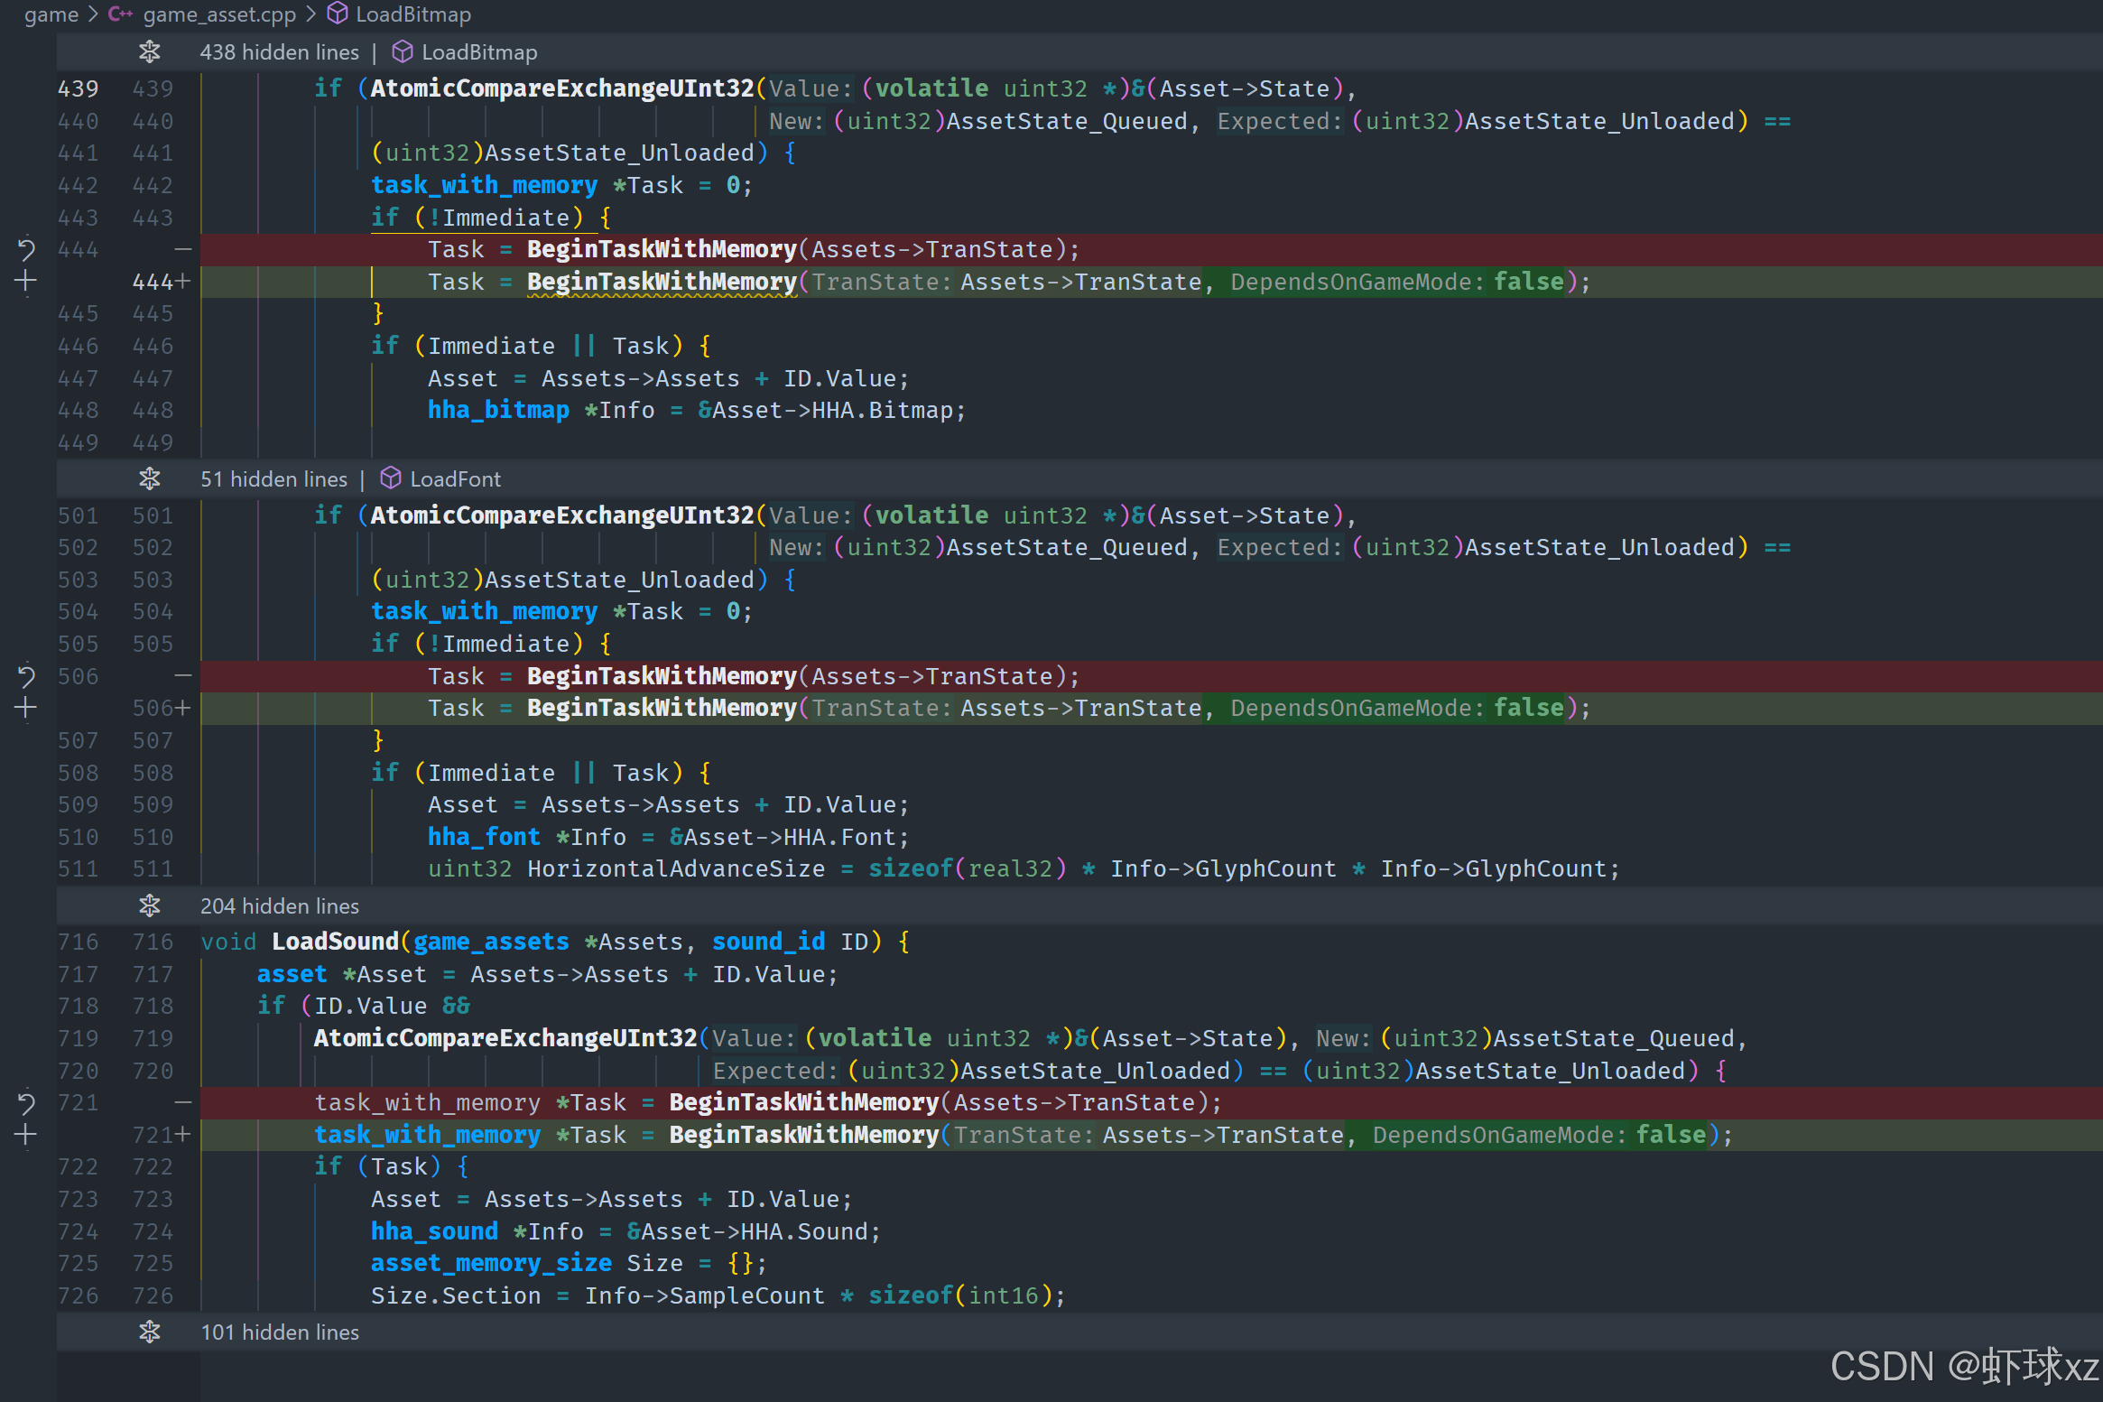Click line number 716 in gutter

(79, 942)
